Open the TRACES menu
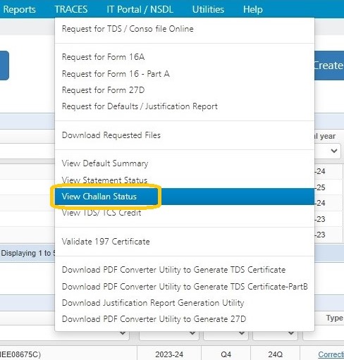The height and width of the screenshot is (360, 344). pos(71,10)
